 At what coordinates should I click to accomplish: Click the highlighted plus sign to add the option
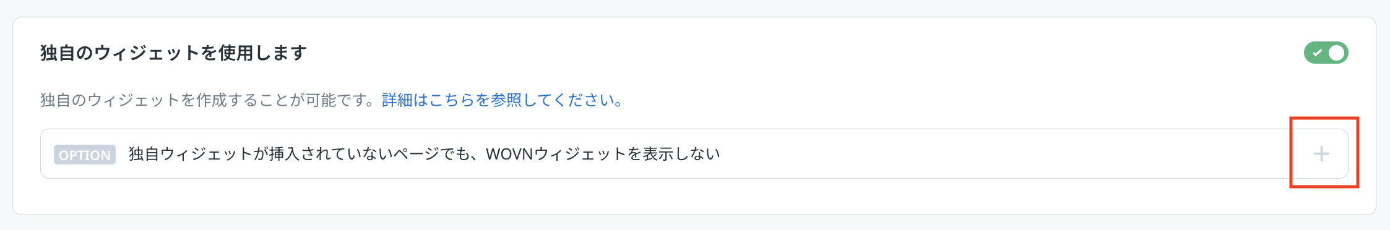tap(1321, 154)
